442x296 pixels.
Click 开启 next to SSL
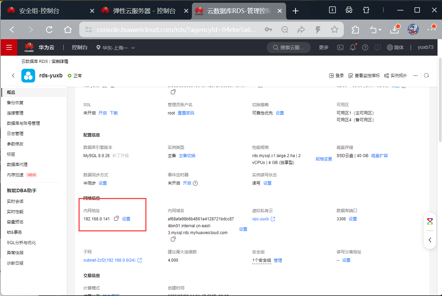click(103, 113)
